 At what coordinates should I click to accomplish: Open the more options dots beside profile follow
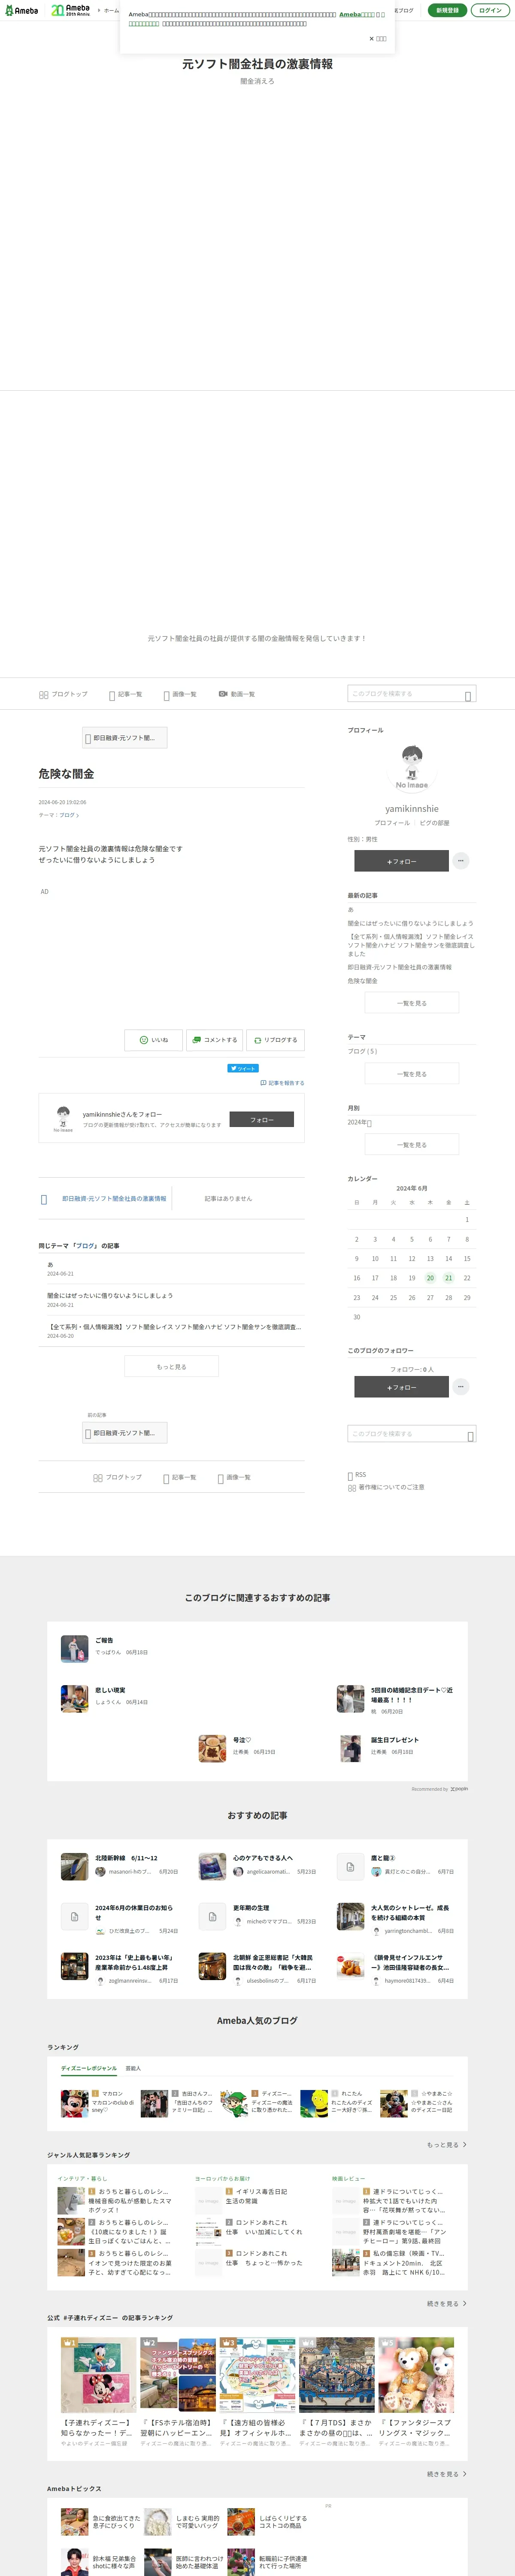460,861
